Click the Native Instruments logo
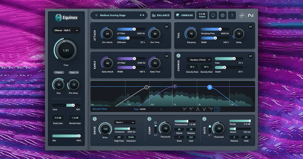The height and width of the screenshot is (159, 303). tap(251, 15)
